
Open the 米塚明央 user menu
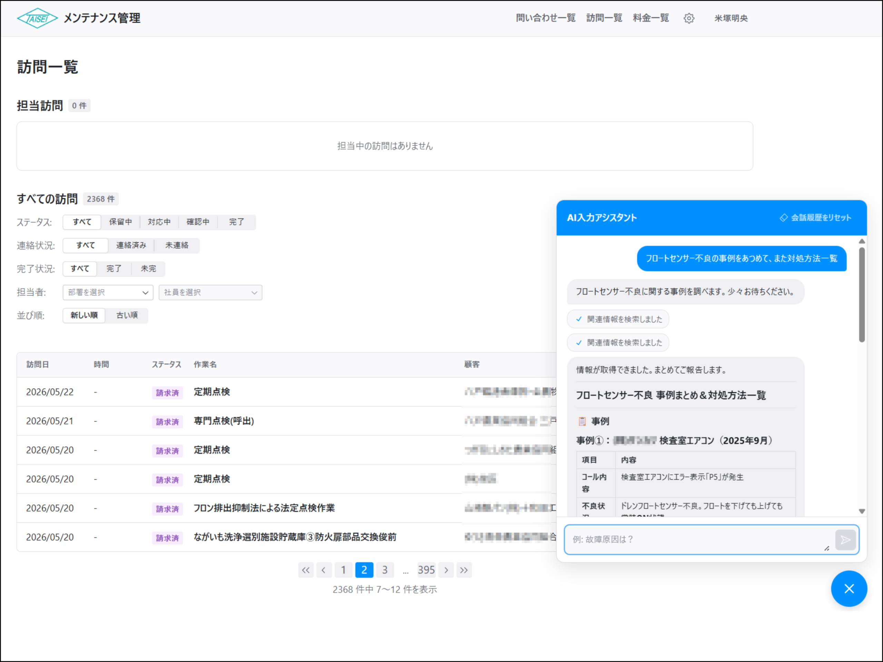click(x=731, y=18)
